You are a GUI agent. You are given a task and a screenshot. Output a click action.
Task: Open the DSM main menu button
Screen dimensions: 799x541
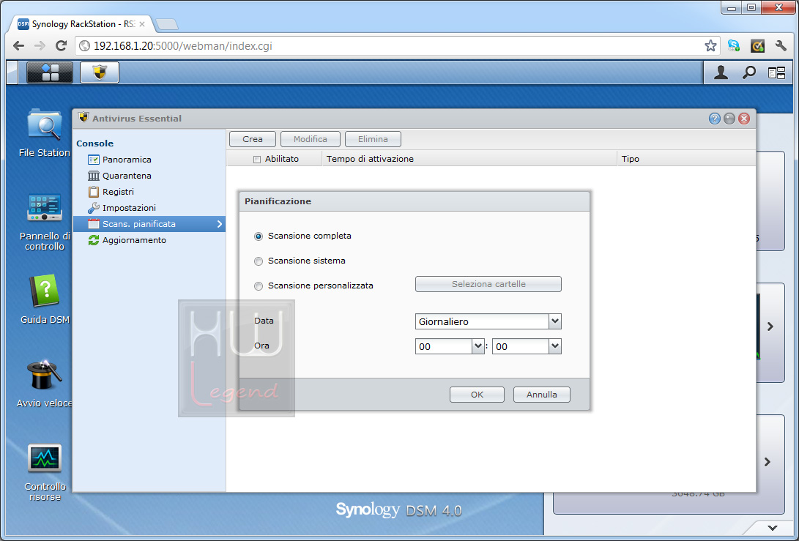[x=49, y=72]
